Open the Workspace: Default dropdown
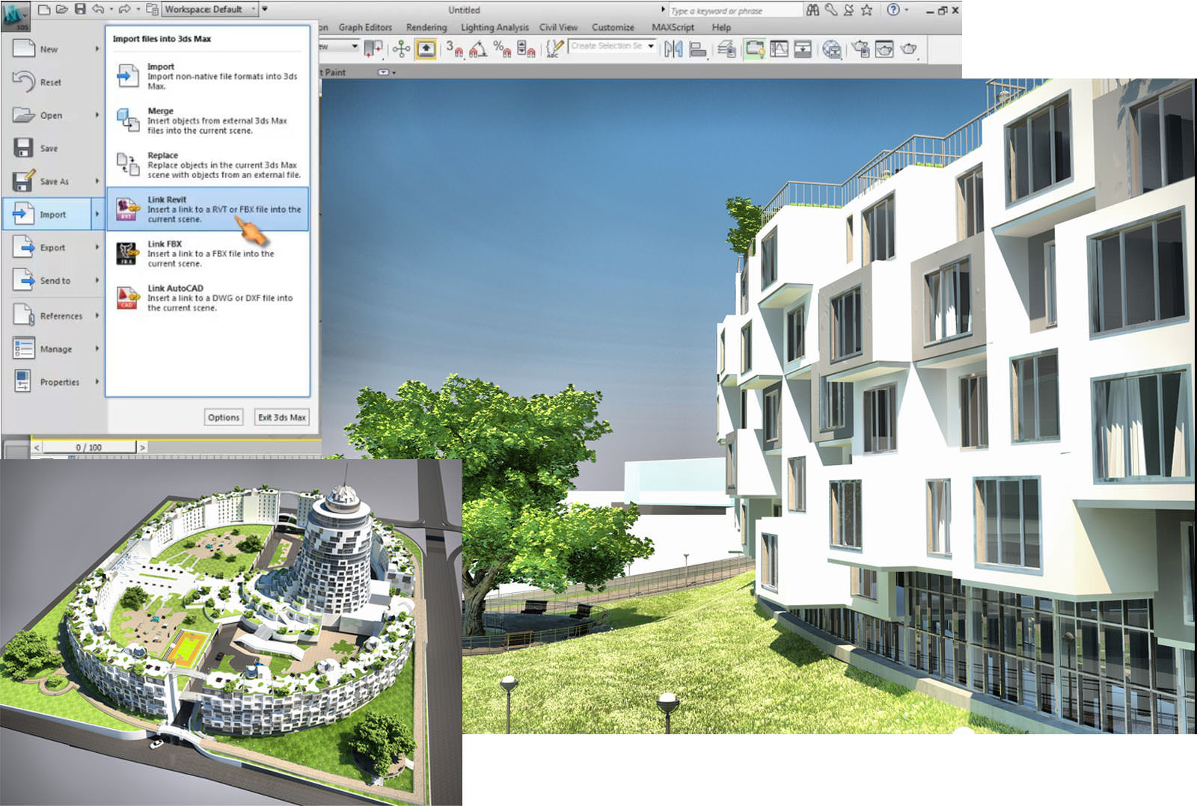The width and height of the screenshot is (1197, 806). [x=210, y=9]
